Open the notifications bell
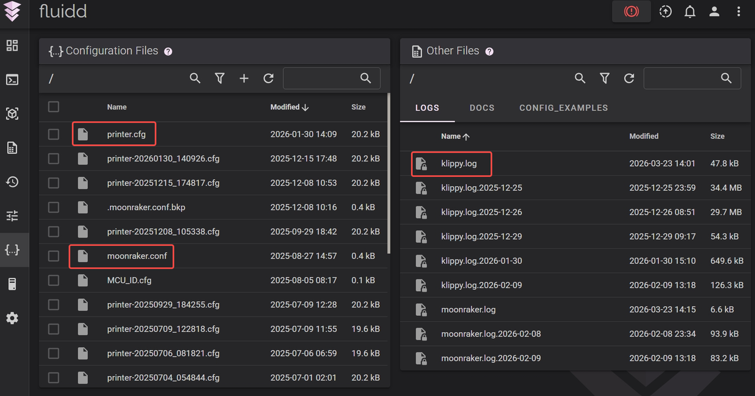The image size is (755, 396). pos(690,12)
